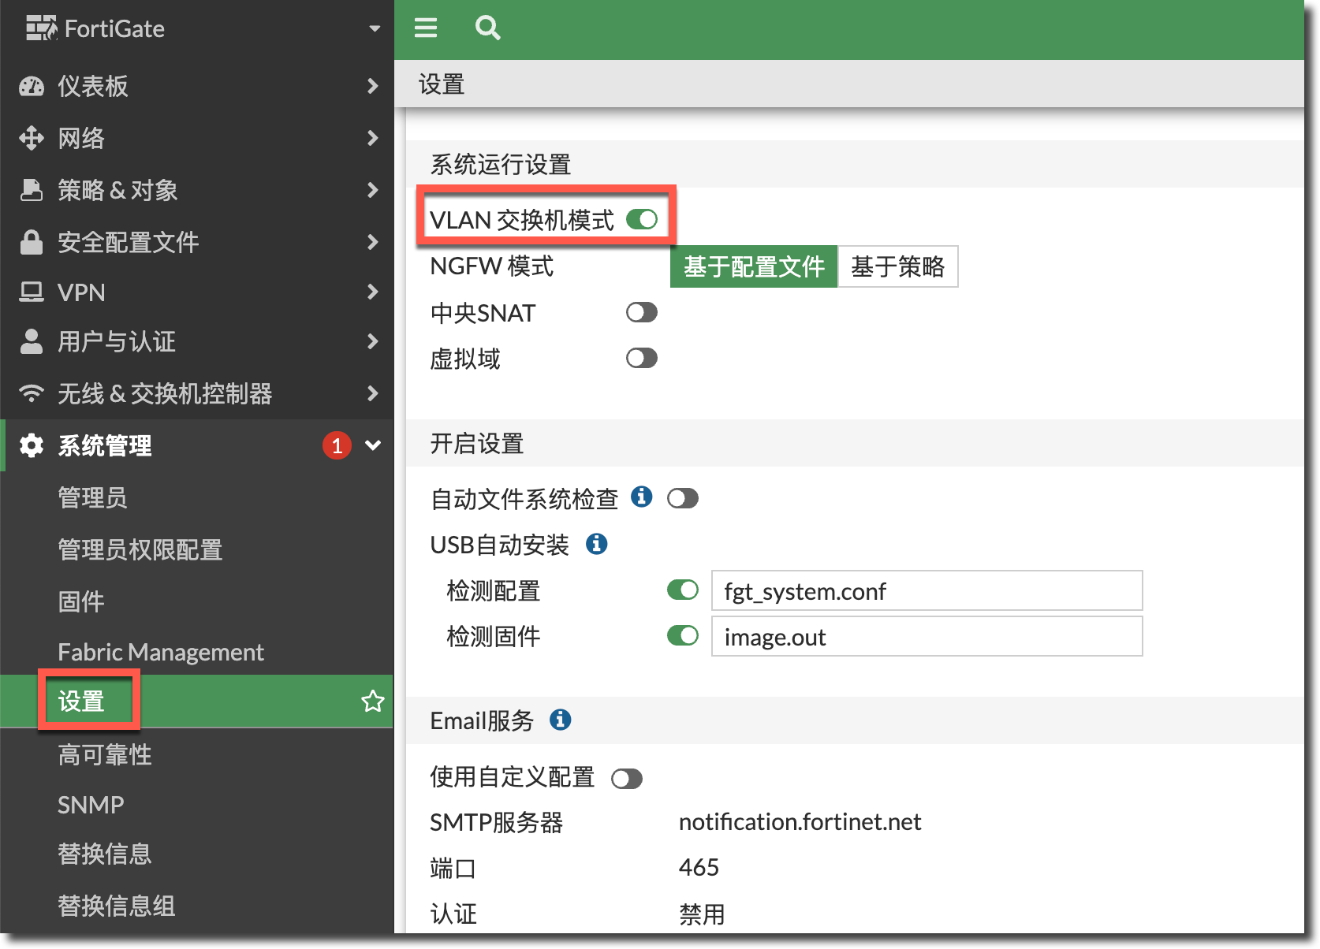
Task: Toggle 使用自定义配置 switch on
Action: pos(627,779)
